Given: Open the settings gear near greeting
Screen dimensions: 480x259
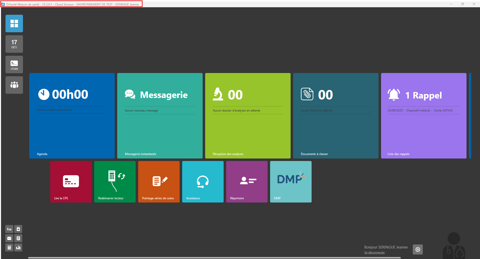Looking at the screenshot, I should click(418, 249).
